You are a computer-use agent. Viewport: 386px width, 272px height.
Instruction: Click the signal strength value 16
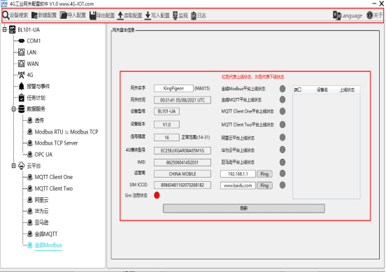[x=166, y=137]
